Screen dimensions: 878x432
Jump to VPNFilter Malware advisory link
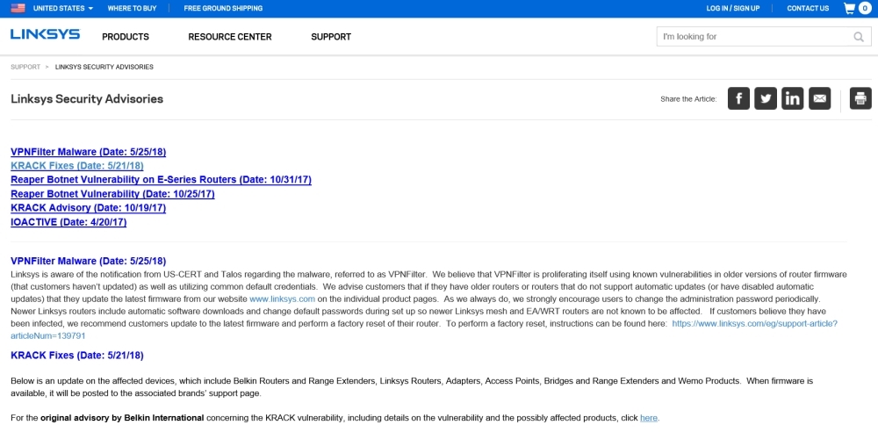click(89, 152)
